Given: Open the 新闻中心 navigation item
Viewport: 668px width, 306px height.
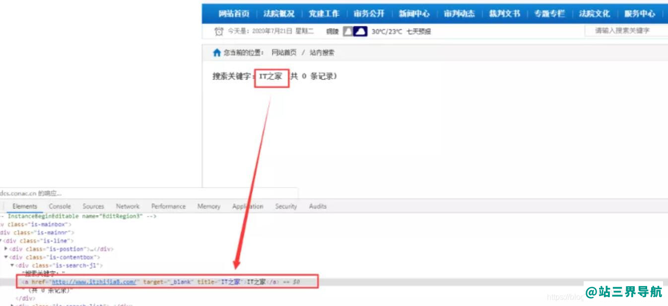Looking at the screenshot, I should 414,14.
